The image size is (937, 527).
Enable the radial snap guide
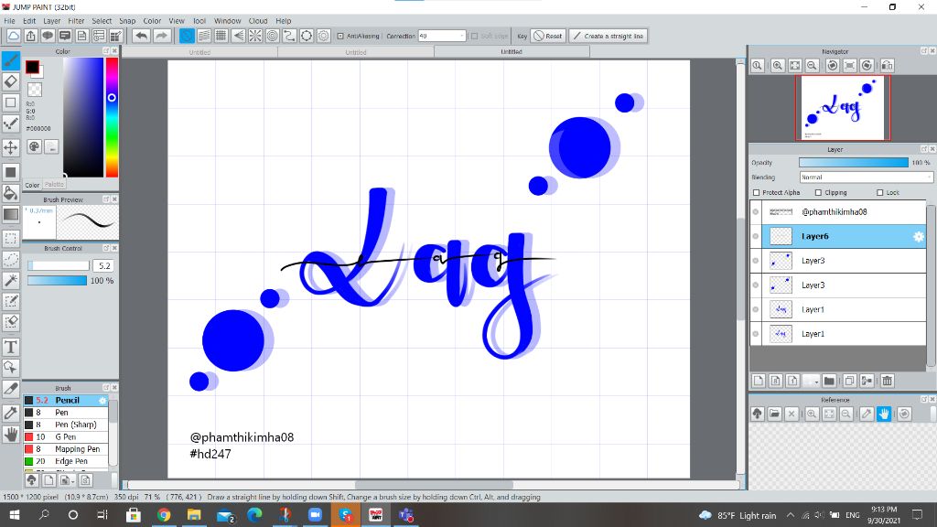pyautogui.click(x=255, y=36)
